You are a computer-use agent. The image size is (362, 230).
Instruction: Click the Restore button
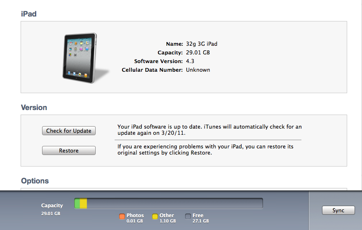pos(69,150)
